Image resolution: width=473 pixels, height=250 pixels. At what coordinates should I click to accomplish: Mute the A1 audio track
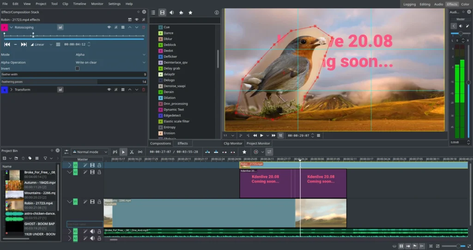pyautogui.click(x=92, y=231)
